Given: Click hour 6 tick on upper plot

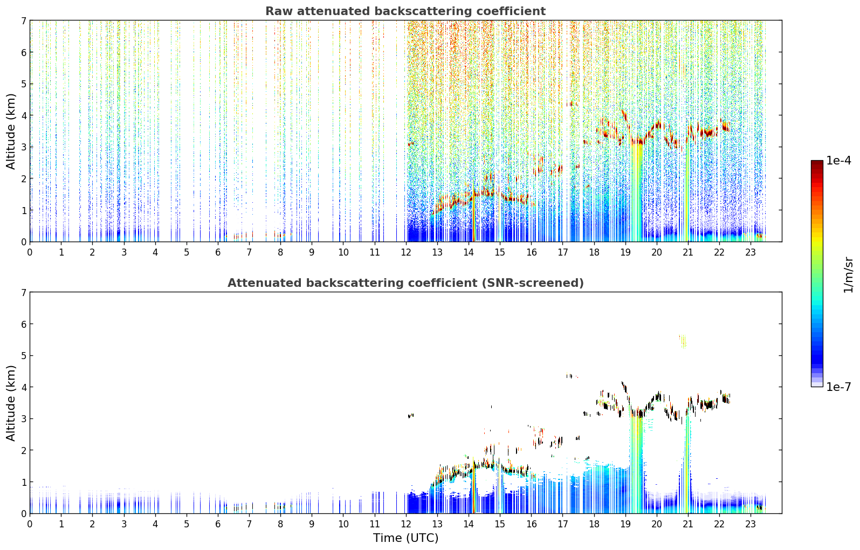Looking at the screenshot, I should coord(218,252).
